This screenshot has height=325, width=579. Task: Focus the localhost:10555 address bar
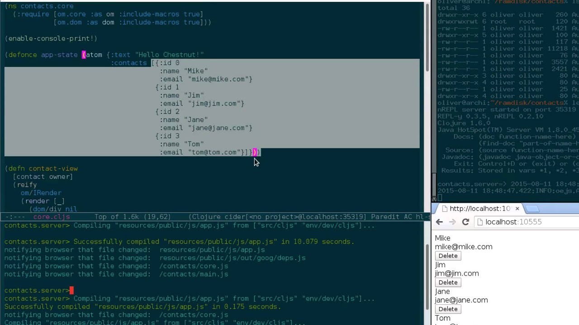(x=527, y=222)
